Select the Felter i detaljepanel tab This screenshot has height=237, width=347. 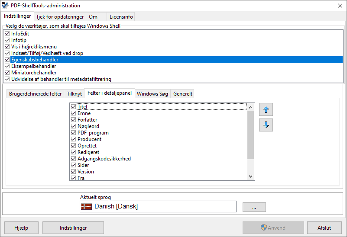110,93
